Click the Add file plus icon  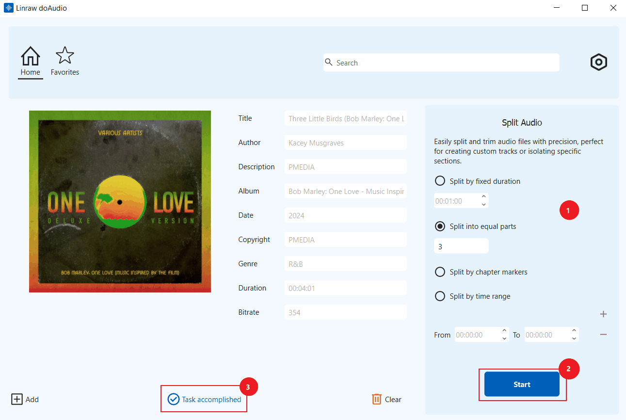tap(17, 399)
